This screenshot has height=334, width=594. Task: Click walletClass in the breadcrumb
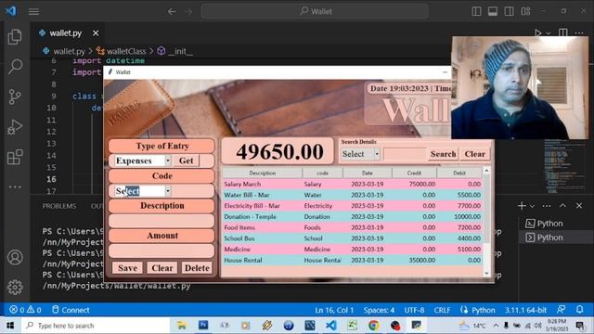click(x=126, y=51)
